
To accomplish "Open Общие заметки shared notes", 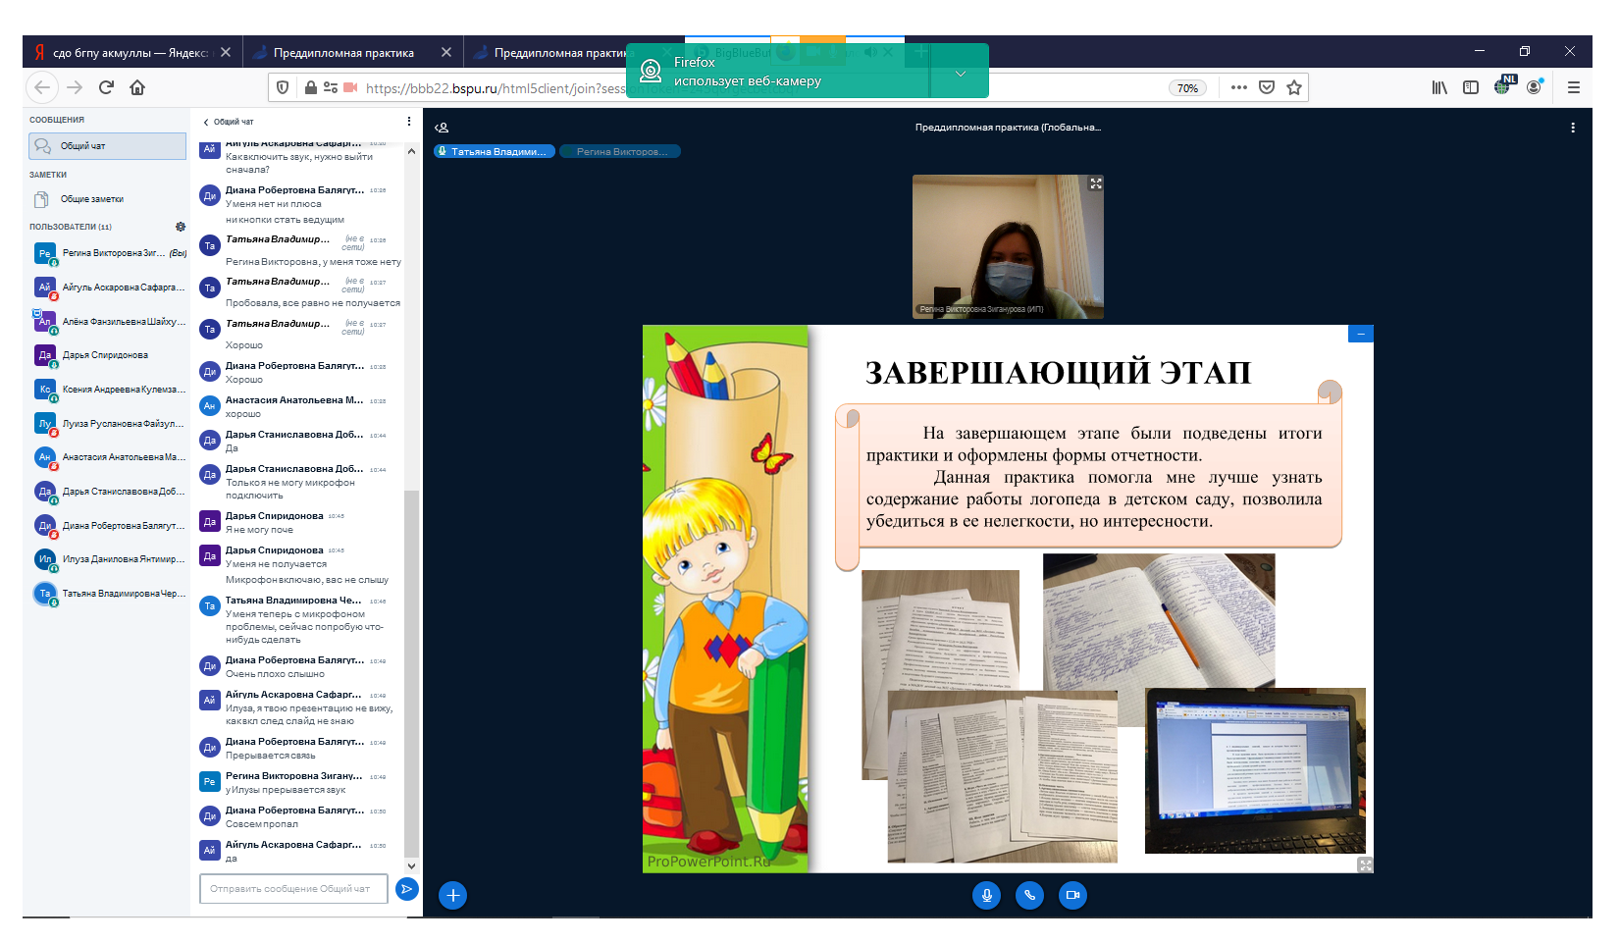I will (x=91, y=199).
